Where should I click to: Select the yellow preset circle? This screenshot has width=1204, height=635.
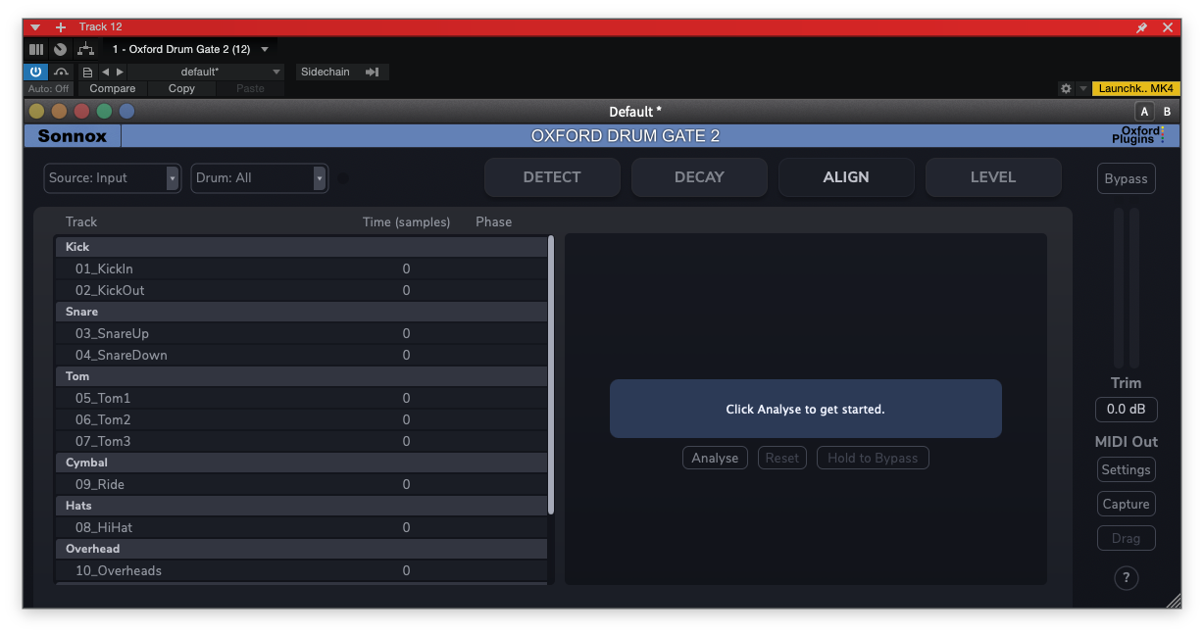[37, 111]
